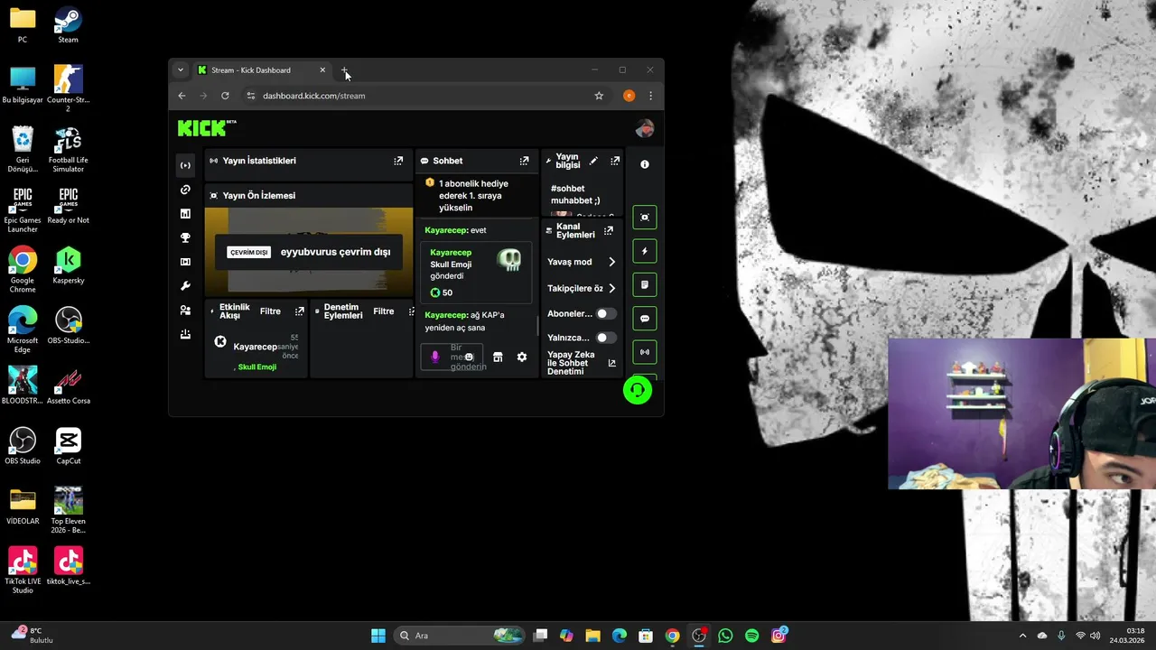Pop out the Yayın İstatistikleri panel
1156x650 pixels.
pos(398,161)
